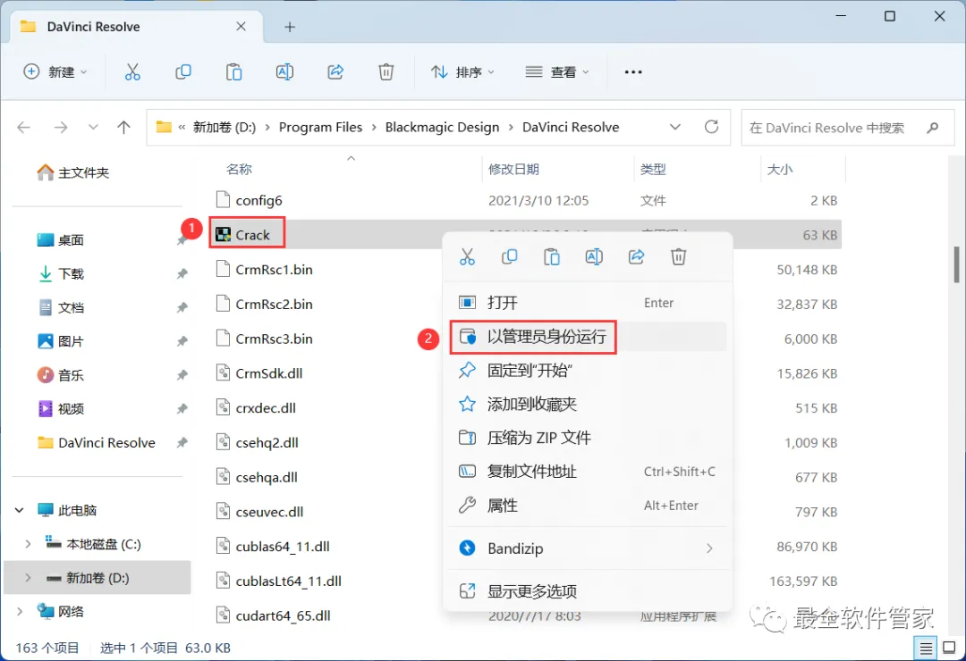This screenshot has width=966, height=661.
Task: Open 主文件夹 in the sidebar
Action: tap(73, 173)
